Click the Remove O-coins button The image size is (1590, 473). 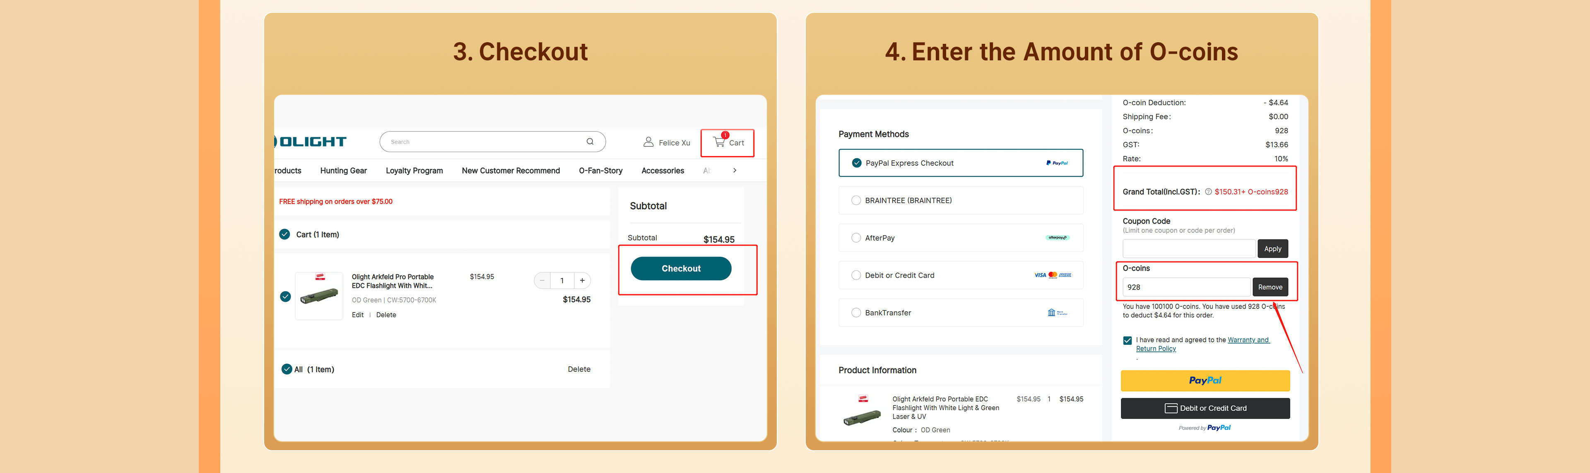click(x=1270, y=287)
